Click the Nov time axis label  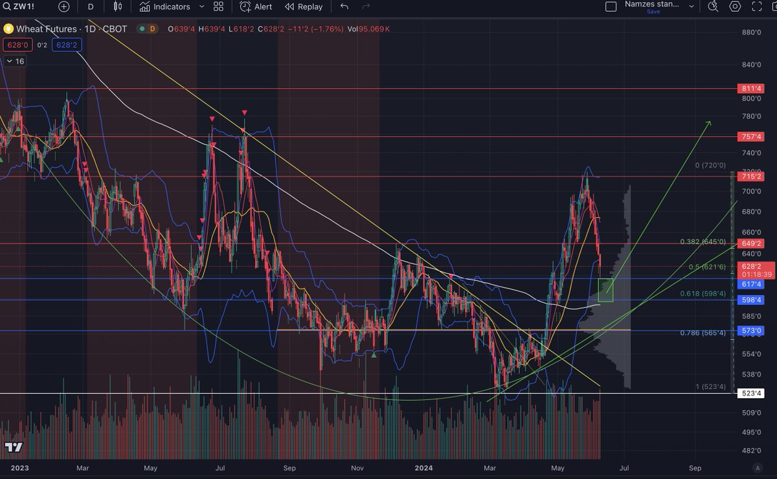pyautogui.click(x=357, y=467)
